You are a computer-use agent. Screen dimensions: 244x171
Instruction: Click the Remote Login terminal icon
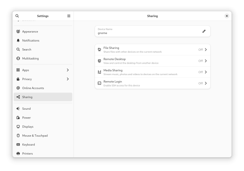point(99,83)
